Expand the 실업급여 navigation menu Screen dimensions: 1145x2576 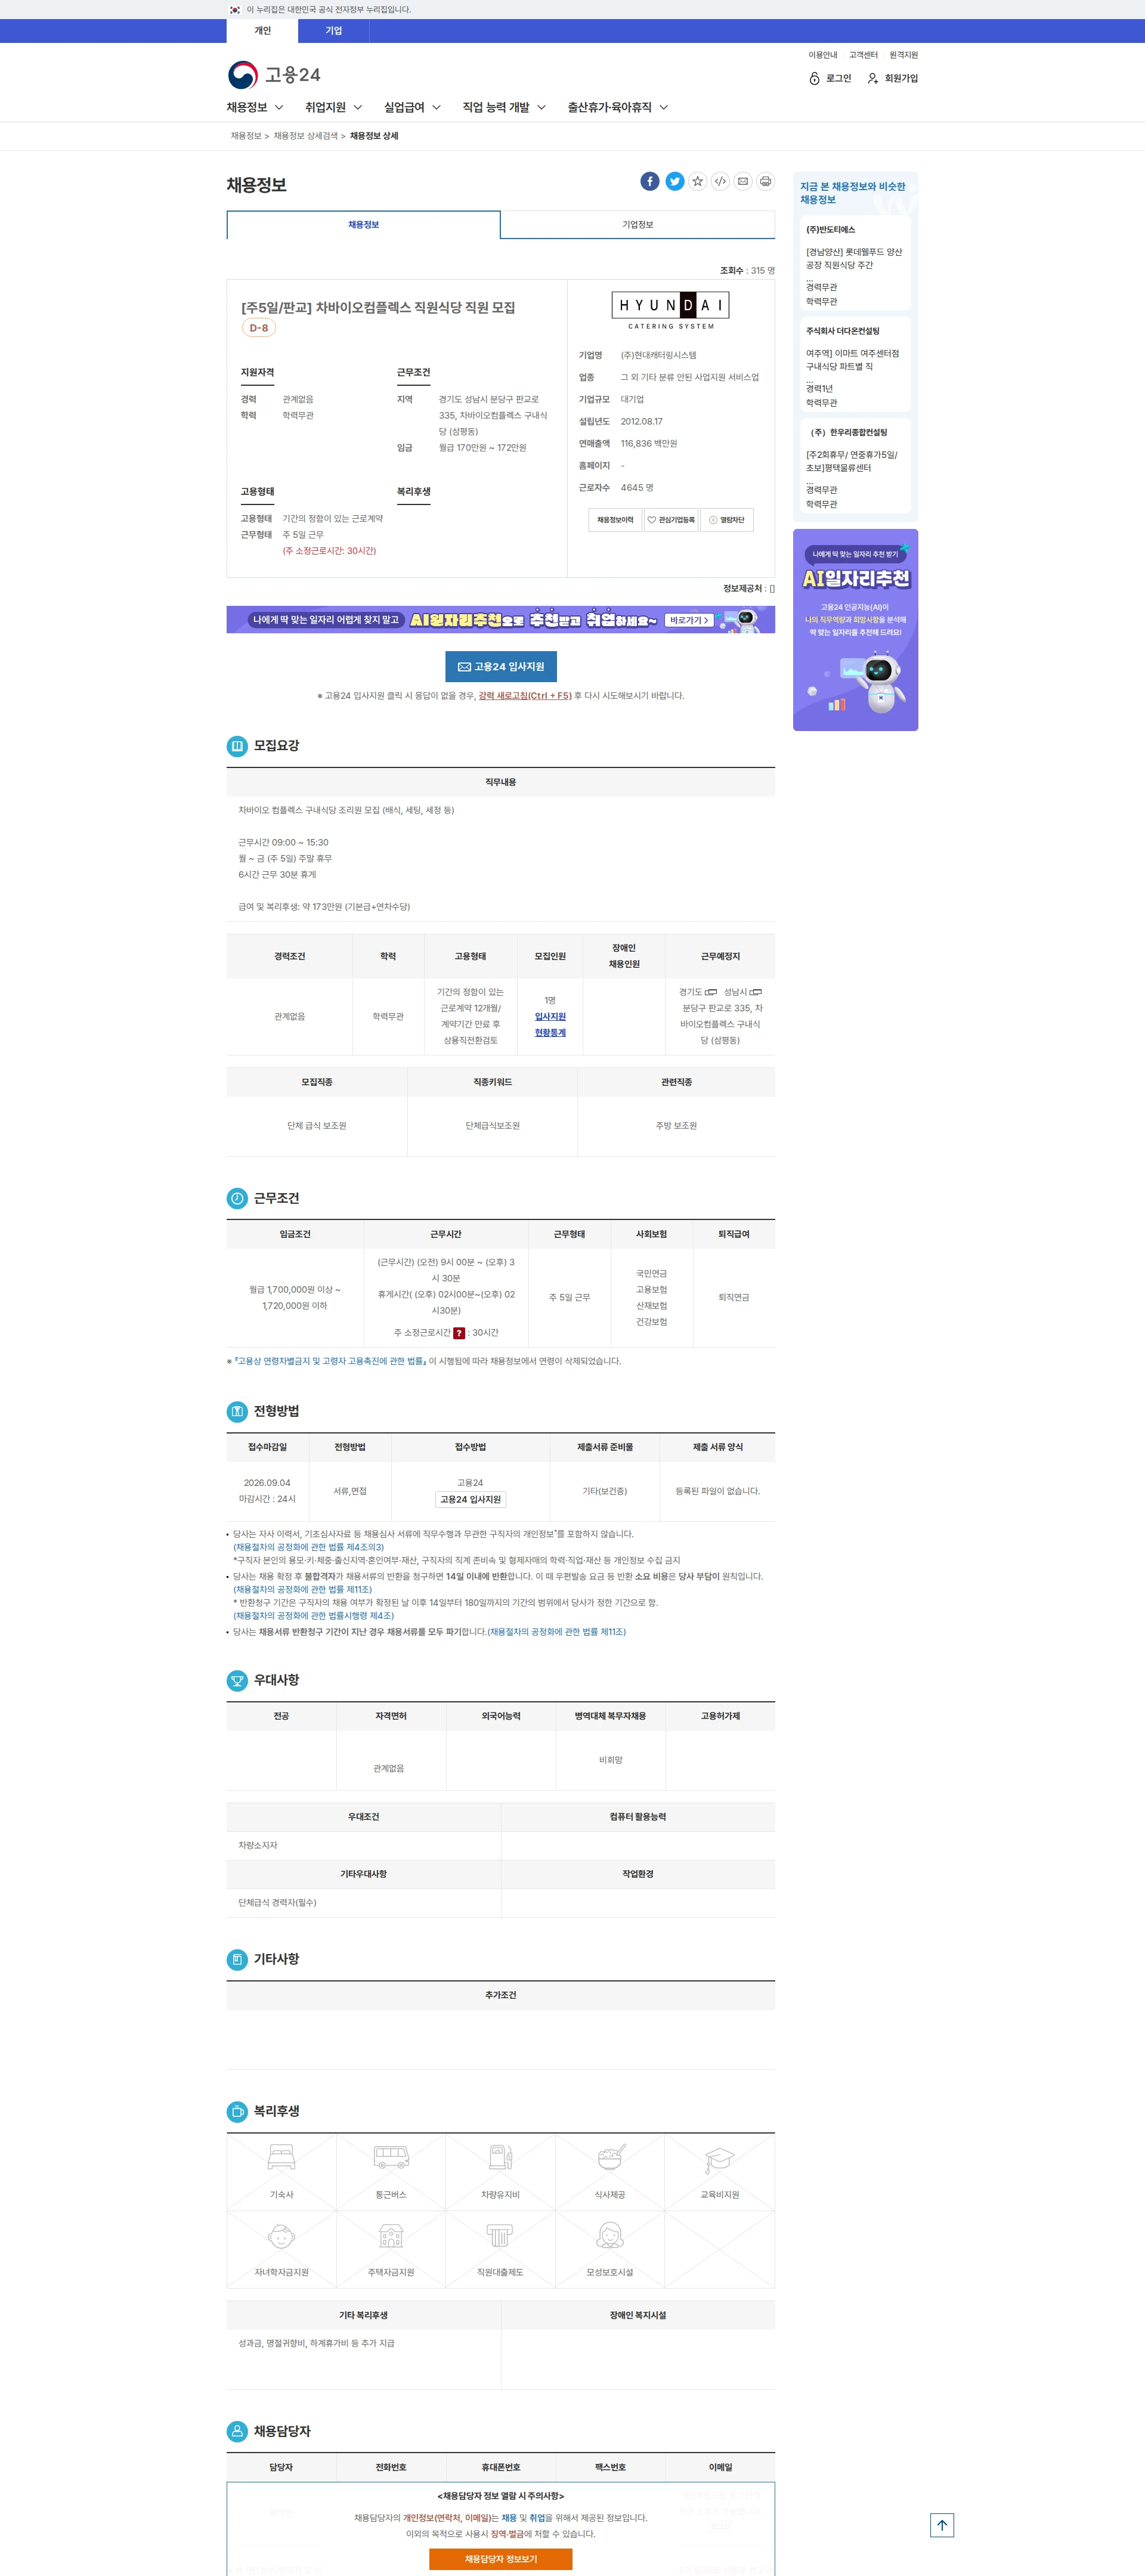[412, 107]
